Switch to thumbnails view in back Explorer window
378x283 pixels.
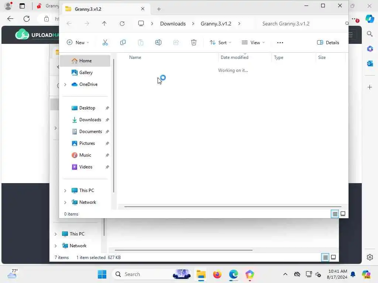click(333, 257)
